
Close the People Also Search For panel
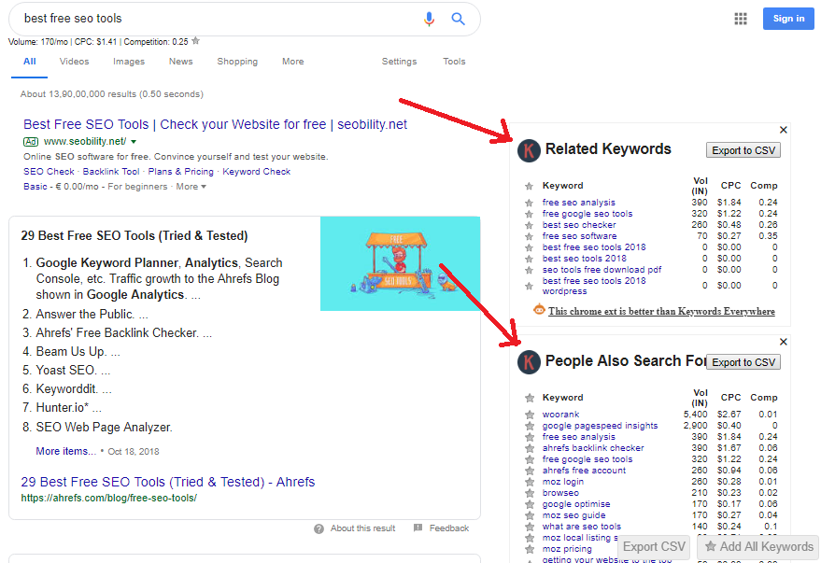point(784,342)
